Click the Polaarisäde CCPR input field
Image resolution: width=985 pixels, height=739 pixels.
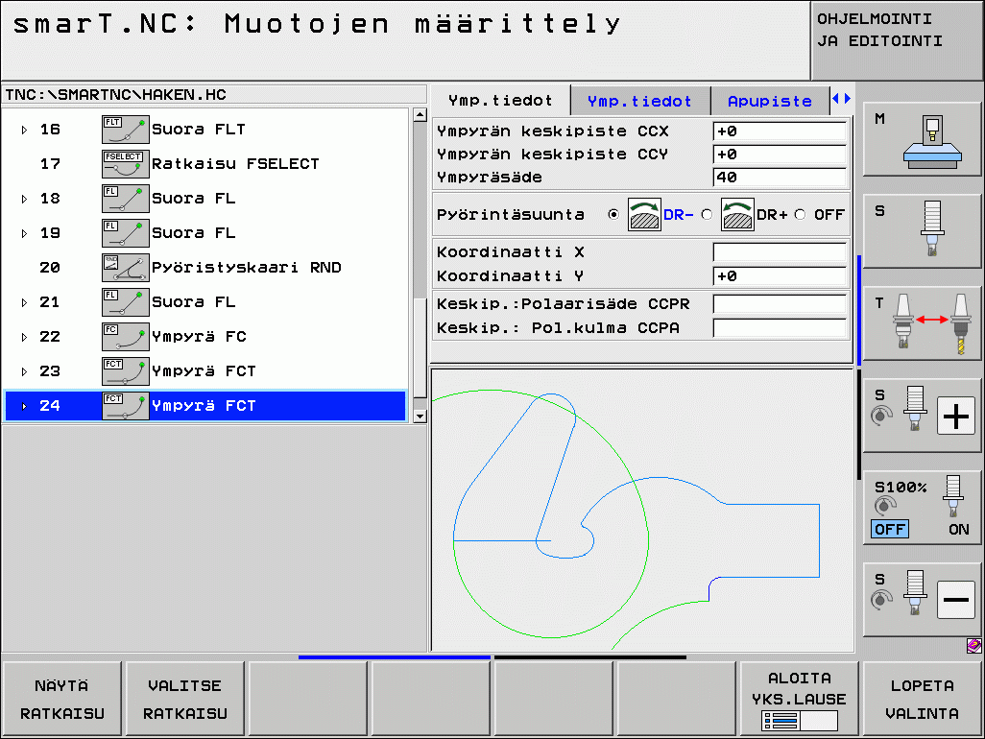coord(781,304)
